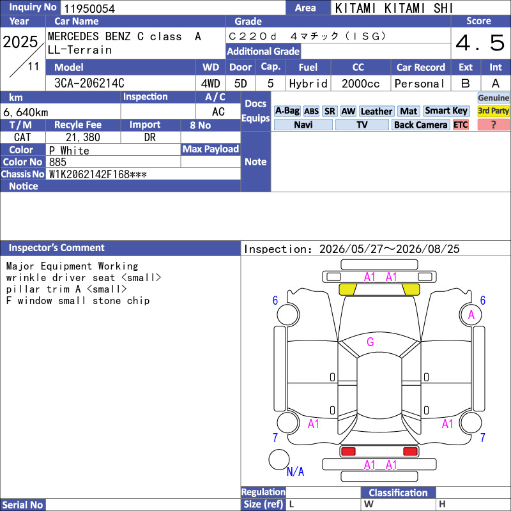Viewport: 511px width, 511px height.
Task: Click the TV equipment button
Action: (362, 125)
